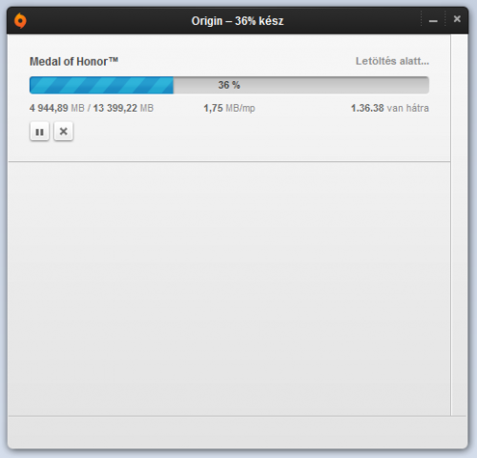Click the gray unfilled part of progress bar
The height and width of the screenshot is (458, 477).
click(301, 85)
